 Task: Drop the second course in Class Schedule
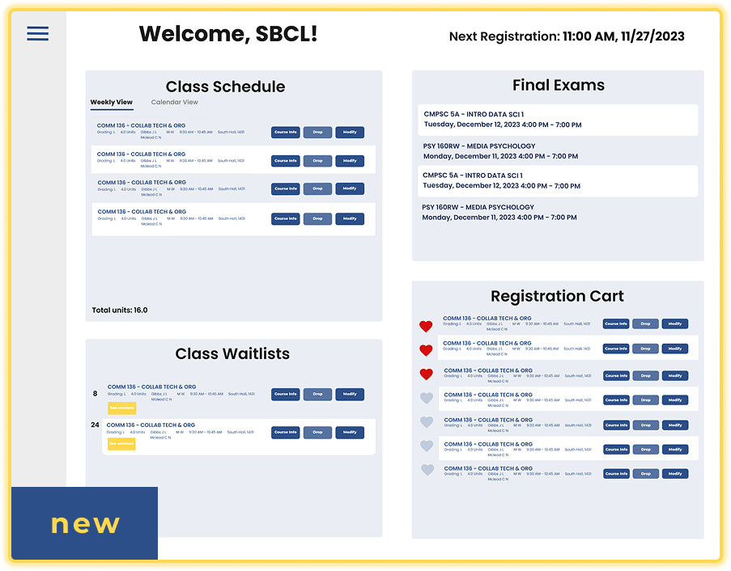point(317,161)
